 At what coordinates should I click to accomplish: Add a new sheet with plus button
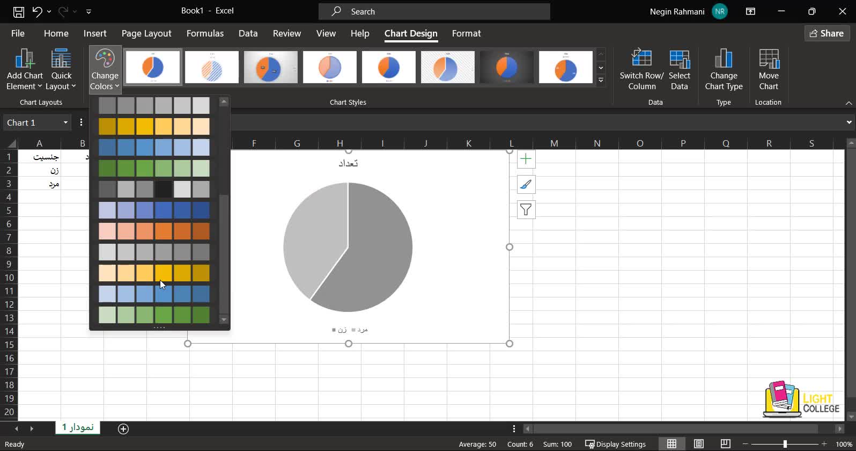tap(123, 428)
